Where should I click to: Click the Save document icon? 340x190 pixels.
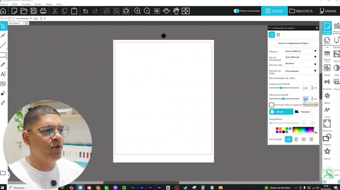click(x=33, y=11)
